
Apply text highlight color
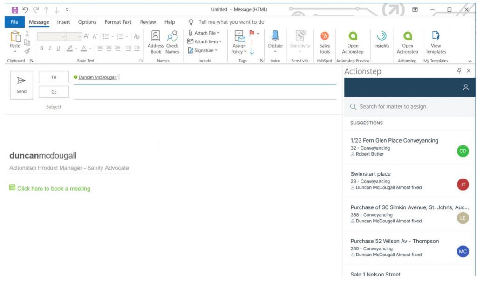tap(70, 48)
